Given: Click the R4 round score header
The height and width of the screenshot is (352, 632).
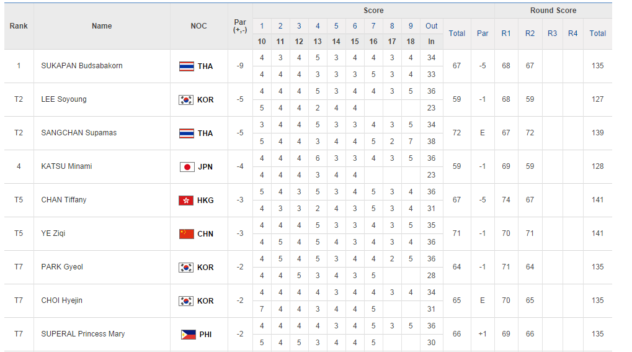Looking at the screenshot, I should [572, 34].
